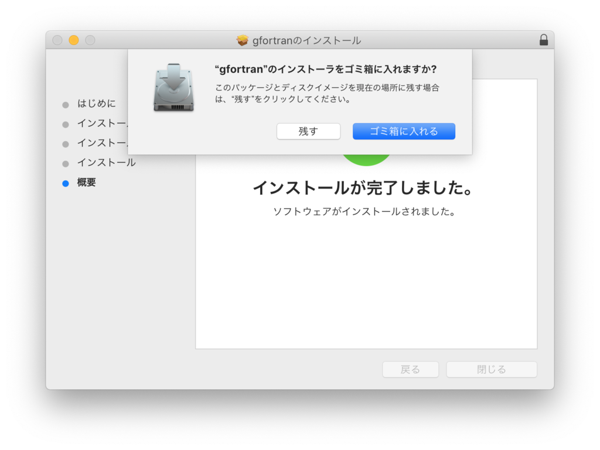Click the dialog's question heading text
Screen dimensions: 600x450
[x=326, y=69]
